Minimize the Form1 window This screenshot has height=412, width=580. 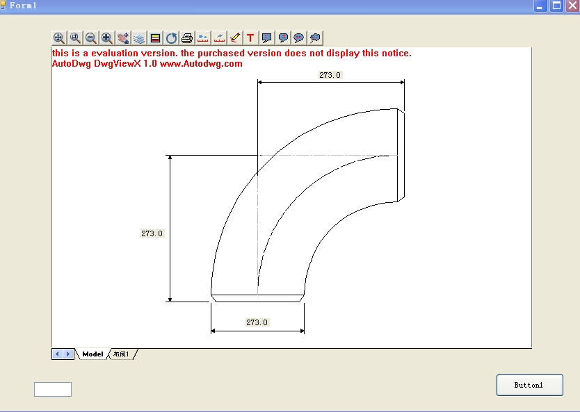coord(540,6)
